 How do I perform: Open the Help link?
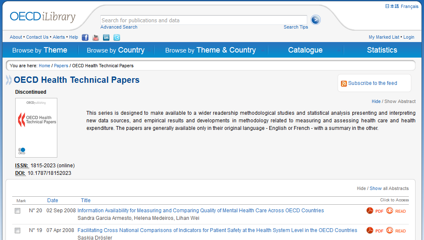74,37
